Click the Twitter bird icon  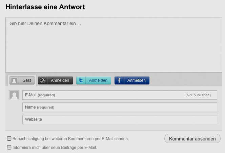[x=81, y=80]
